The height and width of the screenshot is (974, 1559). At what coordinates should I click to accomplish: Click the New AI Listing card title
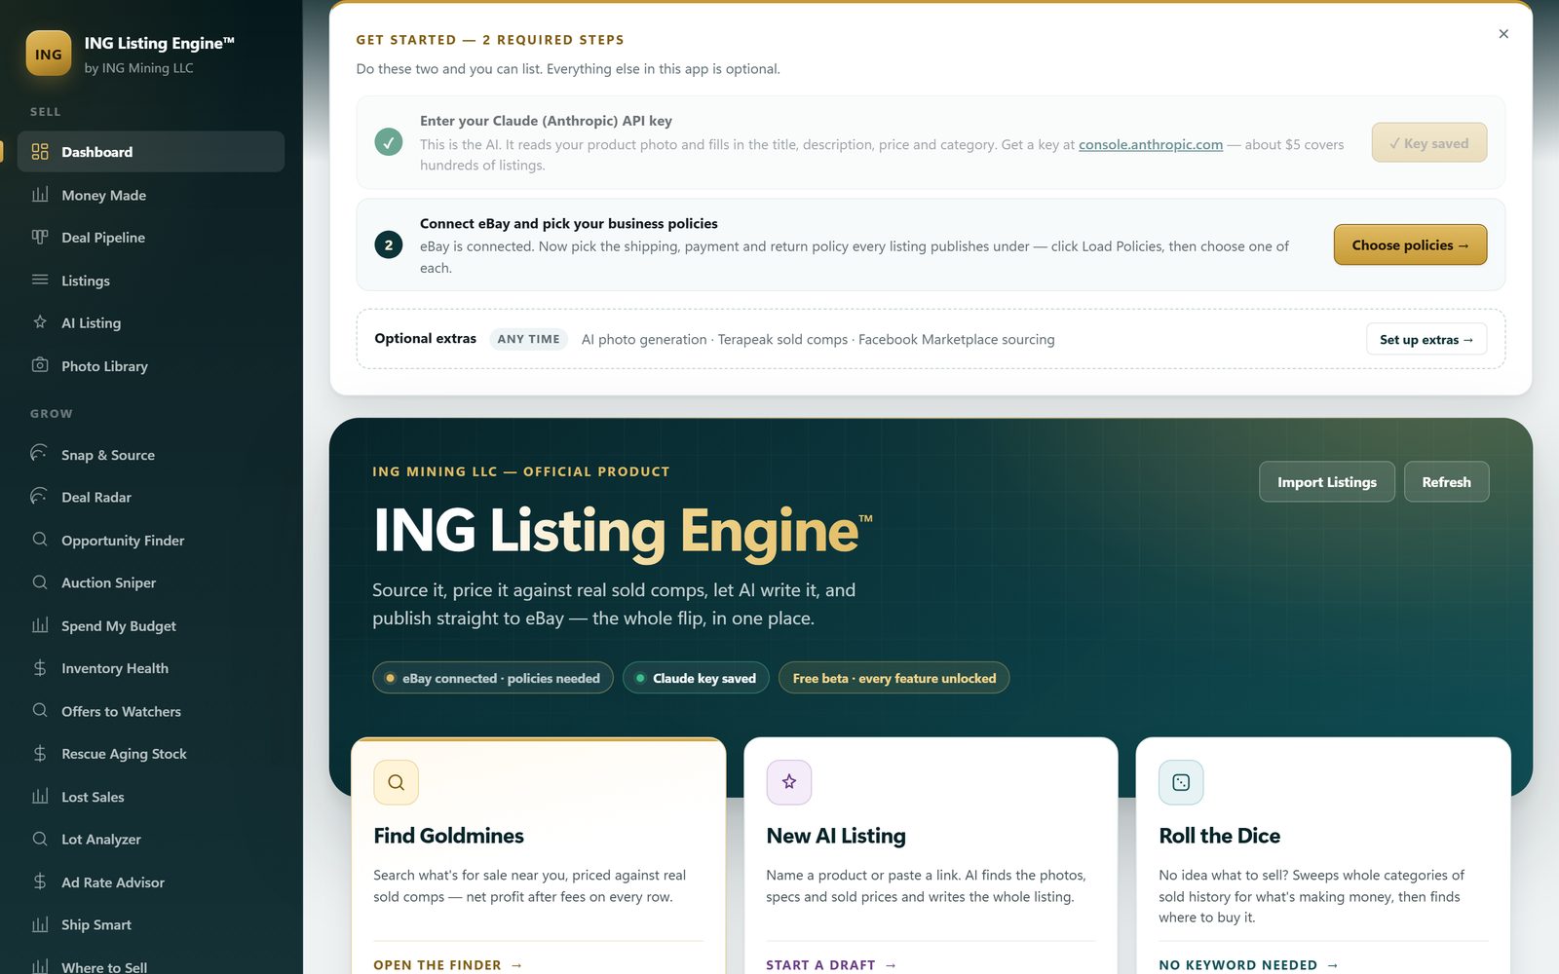pos(836,835)
